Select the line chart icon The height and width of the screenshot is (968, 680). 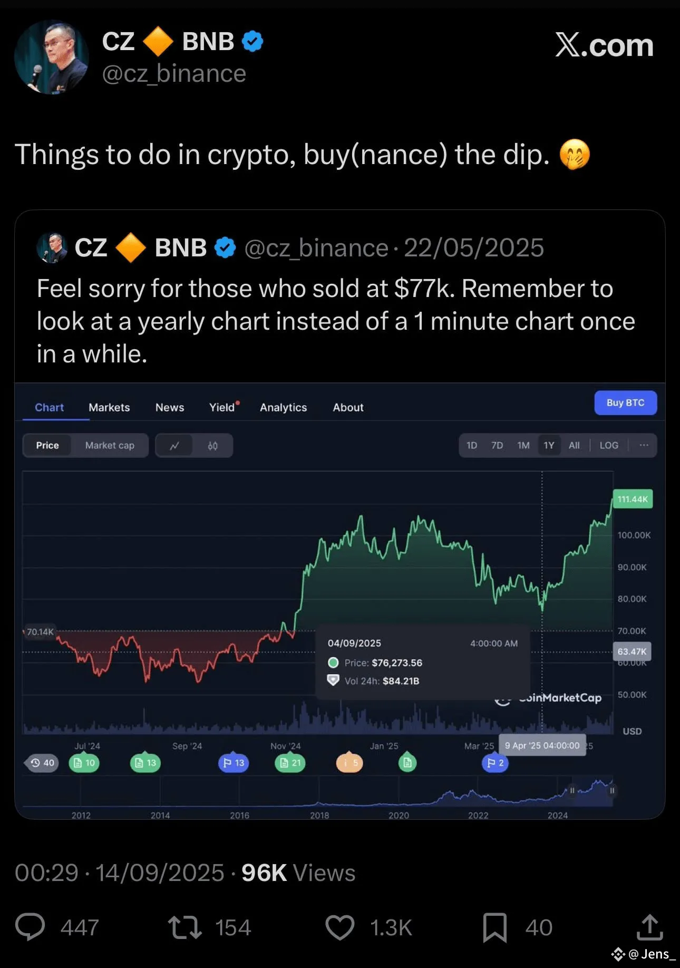174,446
